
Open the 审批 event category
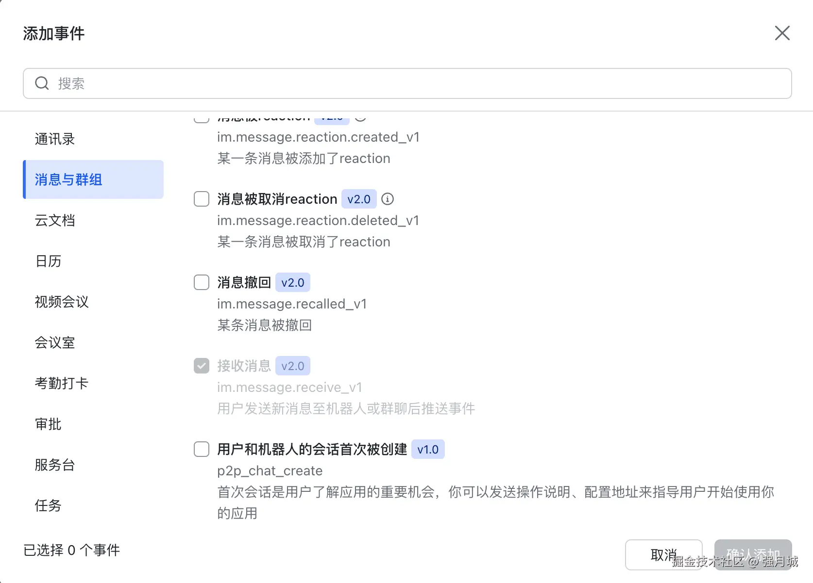coord(48,424)
